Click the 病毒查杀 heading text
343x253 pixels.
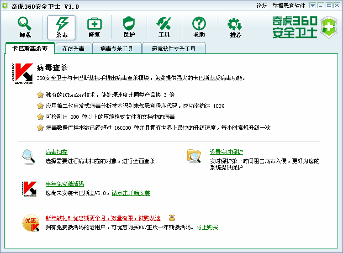tap(52, 68)
